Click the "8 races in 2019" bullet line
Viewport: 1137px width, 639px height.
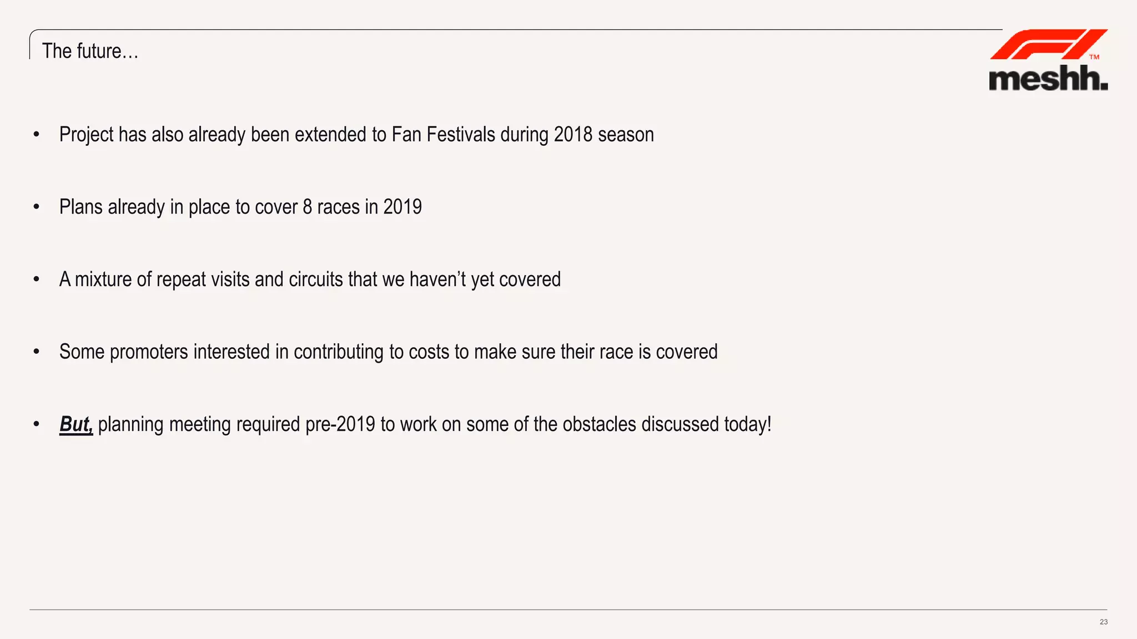pos(240,207)
